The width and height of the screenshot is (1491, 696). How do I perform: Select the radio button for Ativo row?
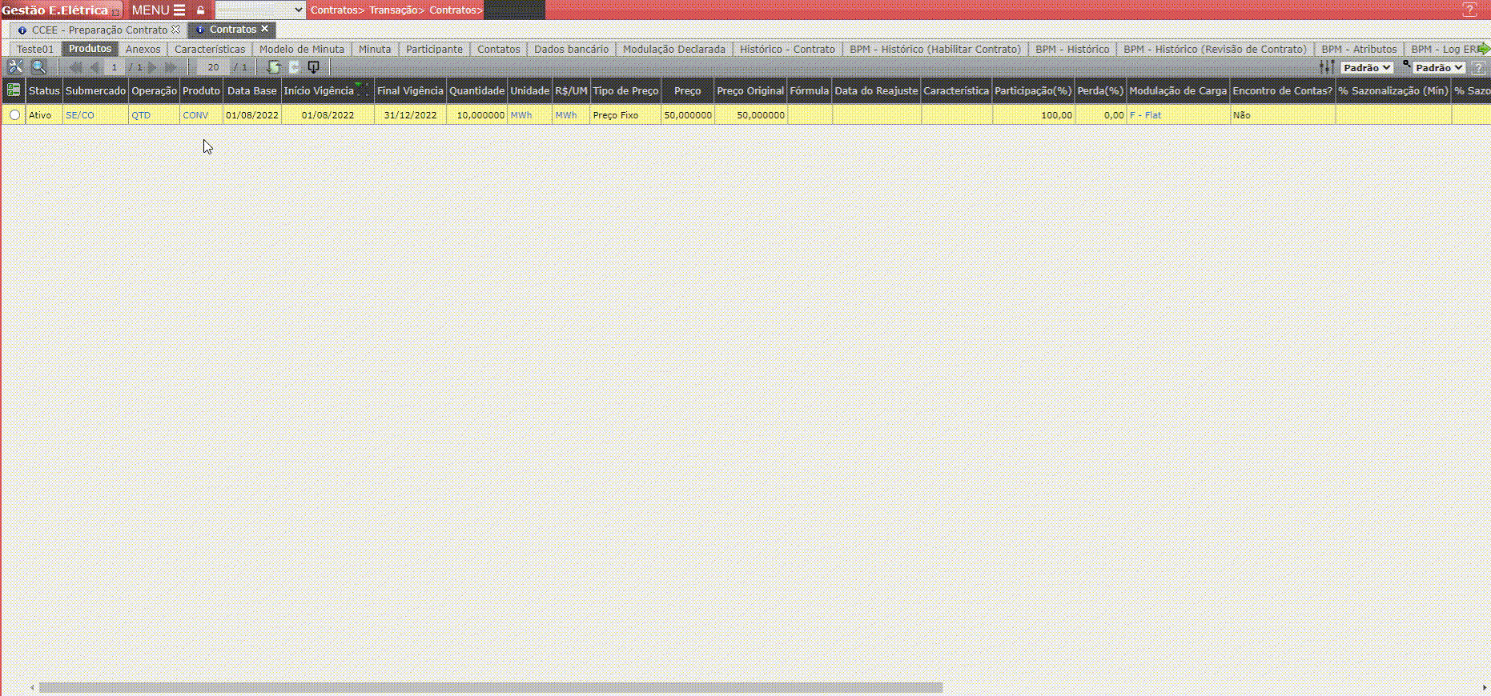(x=14, y=115)
